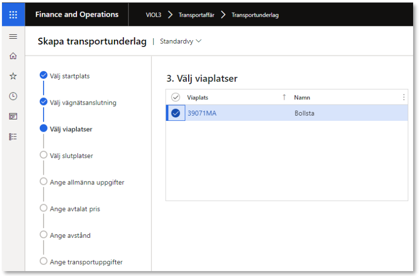Open the Transportunderlag breadcrumb item
419x276 pixels.
pyautogui.click(x=255, y=15)
